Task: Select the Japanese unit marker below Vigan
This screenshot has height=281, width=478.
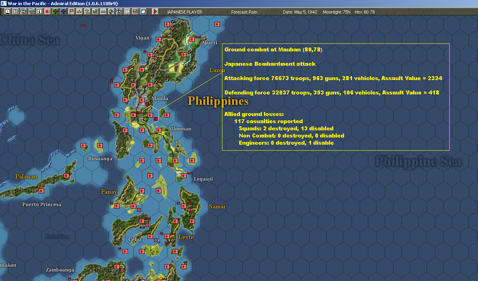Action: [150, 55]
